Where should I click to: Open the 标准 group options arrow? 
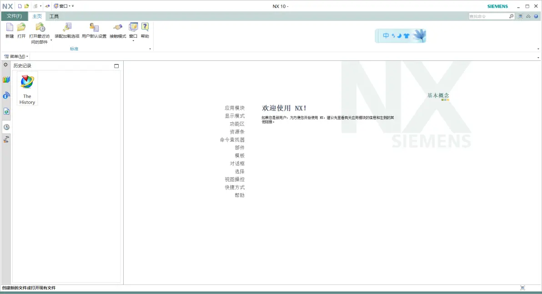[x=150, y=49]
